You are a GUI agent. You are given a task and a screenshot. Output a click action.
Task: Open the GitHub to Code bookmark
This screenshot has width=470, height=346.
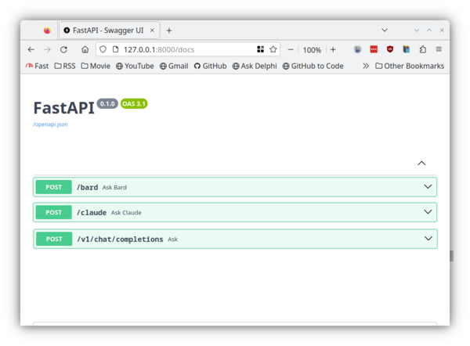pyautogui.click(x=313, y=66)
